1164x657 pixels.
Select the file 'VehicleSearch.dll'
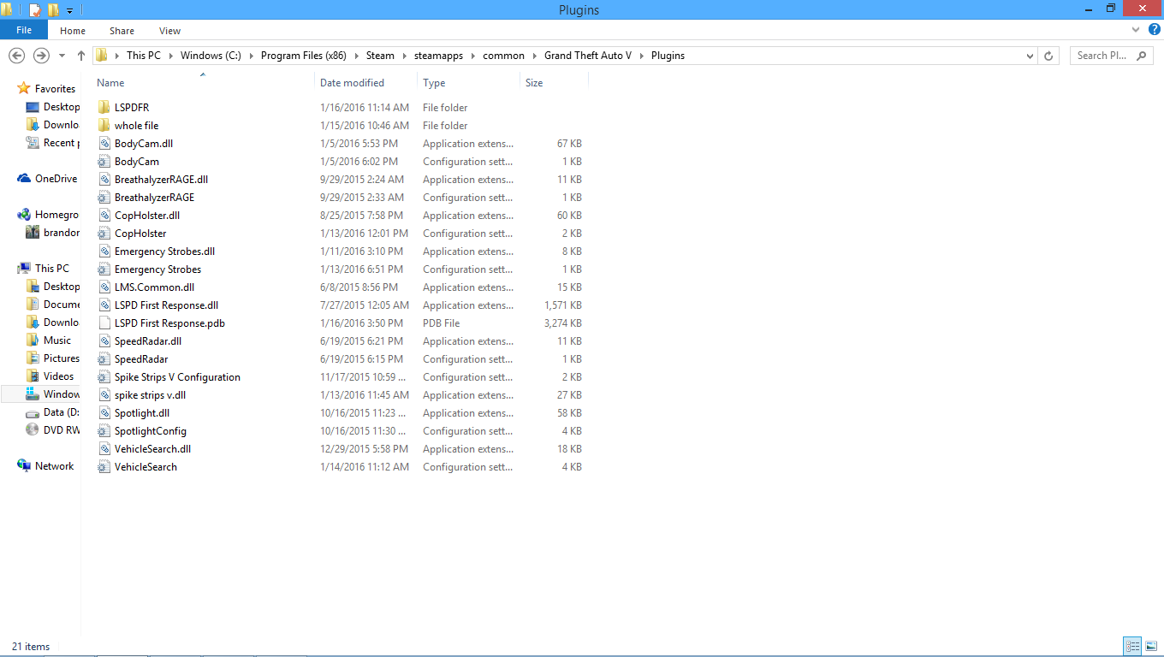(152, 449)
